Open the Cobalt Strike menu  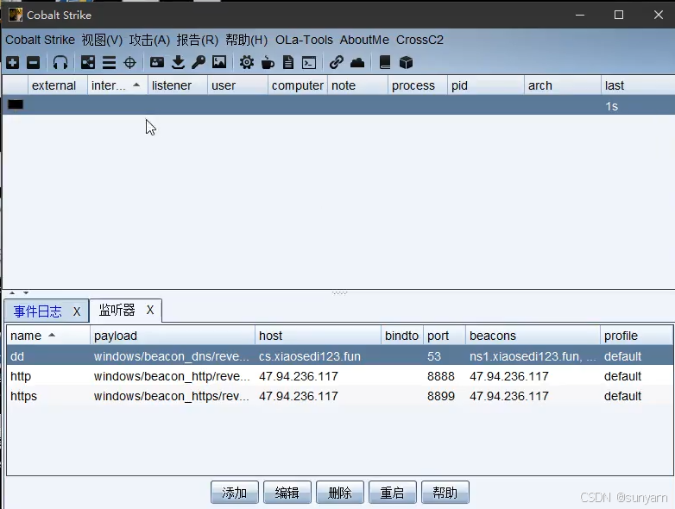tap(40, 40)
